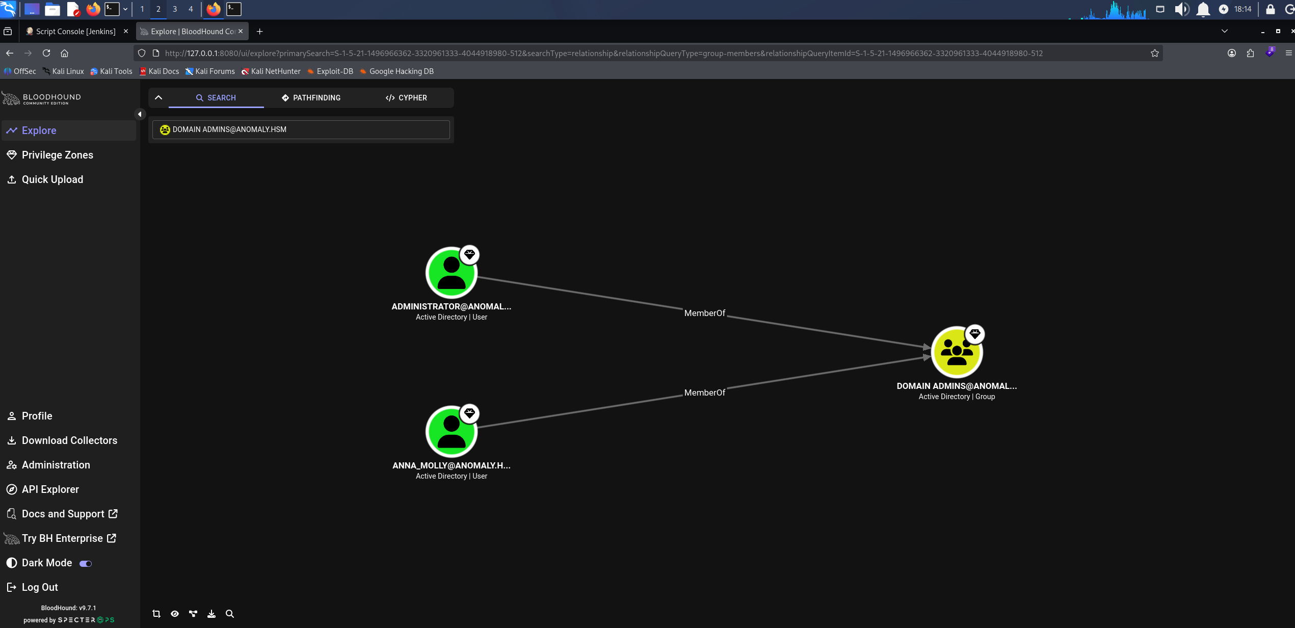This screenshot has height=628, width=1295.
Task: Open a new browser tab
Action: 259,32
